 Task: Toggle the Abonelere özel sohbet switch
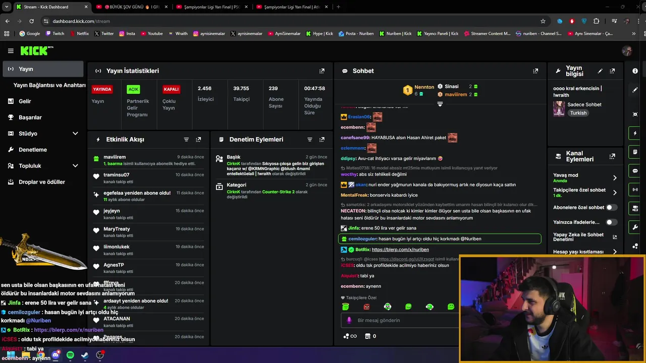(x=612, y=207)
